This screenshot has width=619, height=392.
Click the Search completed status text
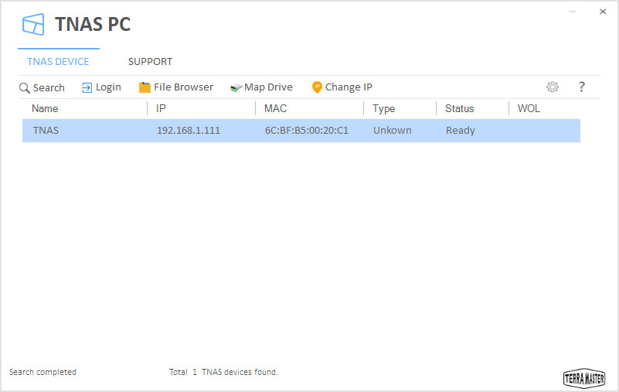pos(43,372)
